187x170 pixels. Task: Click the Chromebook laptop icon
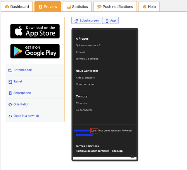[10, 70]
